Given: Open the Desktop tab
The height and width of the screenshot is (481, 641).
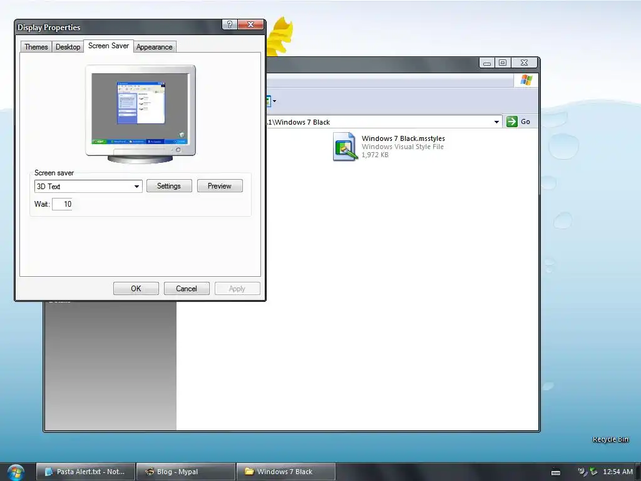Looking at the screenshot, I should [68, 46].
